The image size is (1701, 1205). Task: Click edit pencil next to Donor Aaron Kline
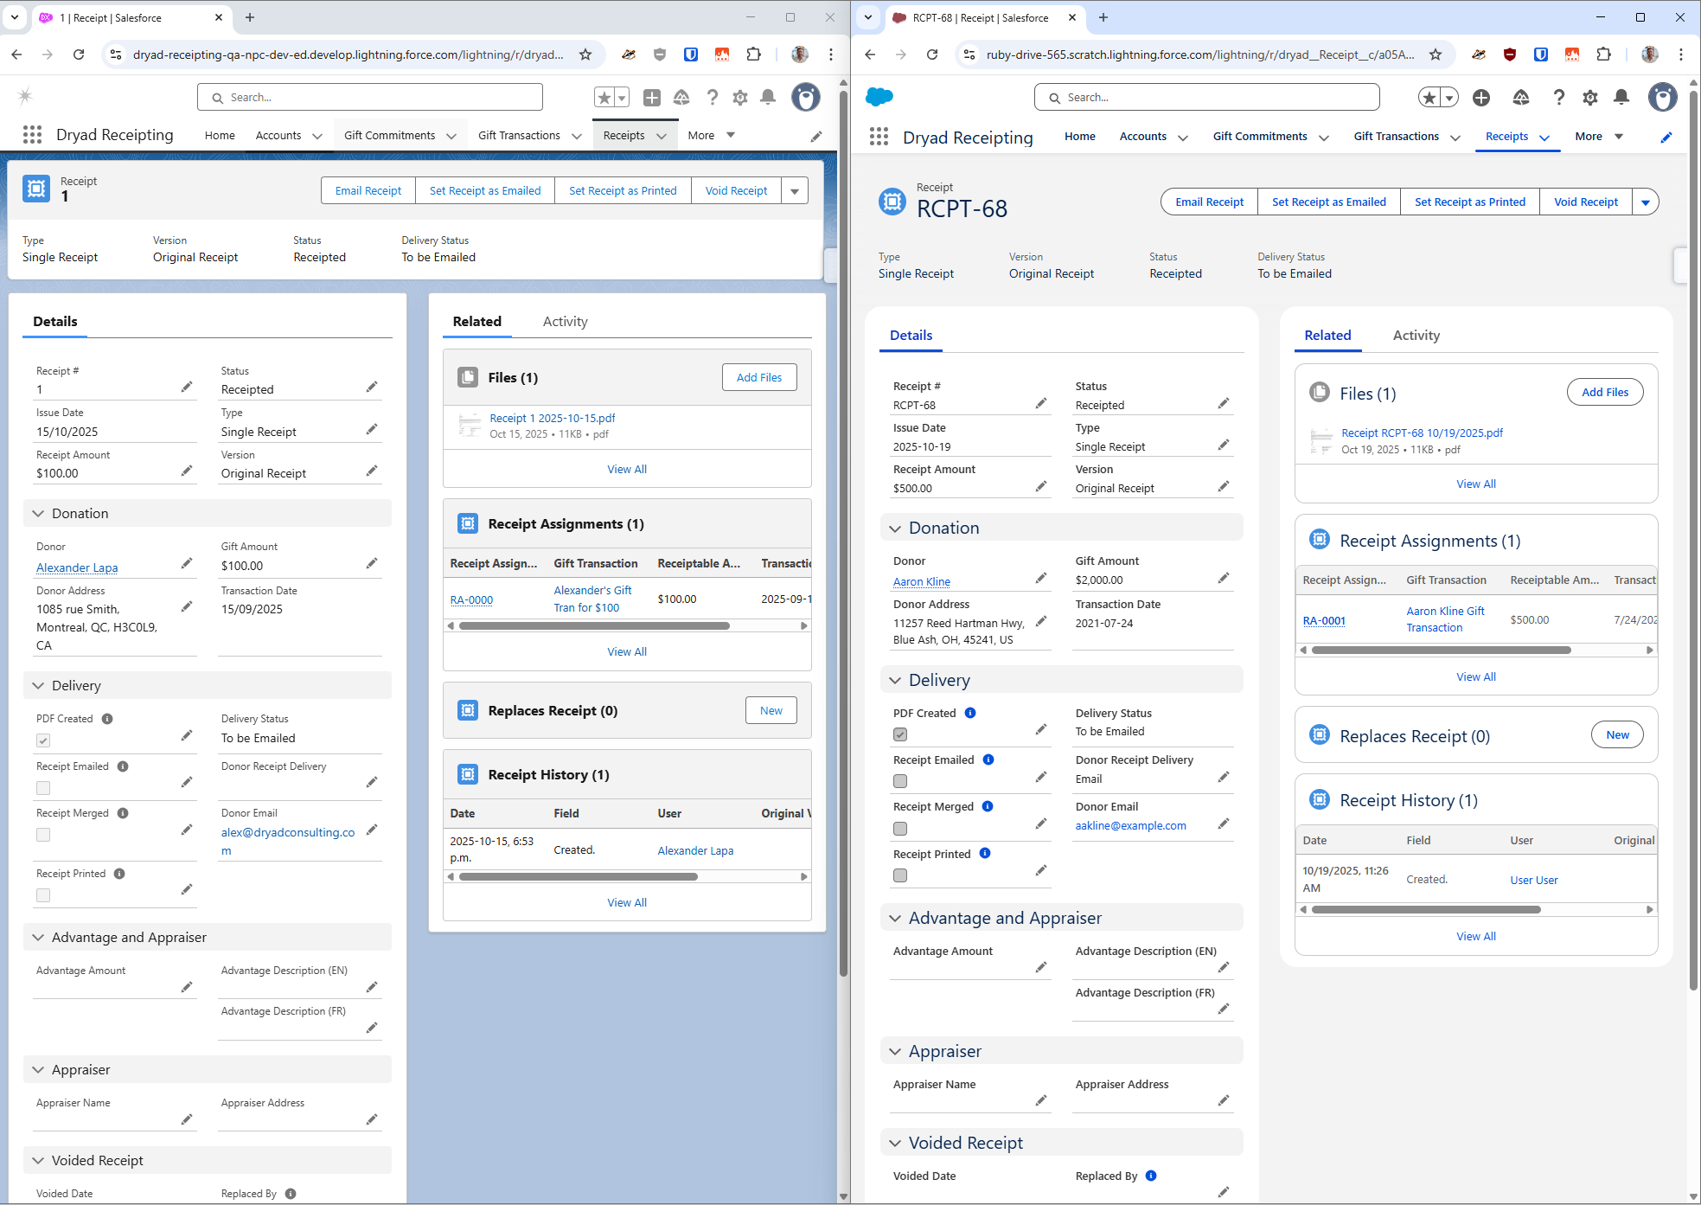click(x=1041, y=579)
